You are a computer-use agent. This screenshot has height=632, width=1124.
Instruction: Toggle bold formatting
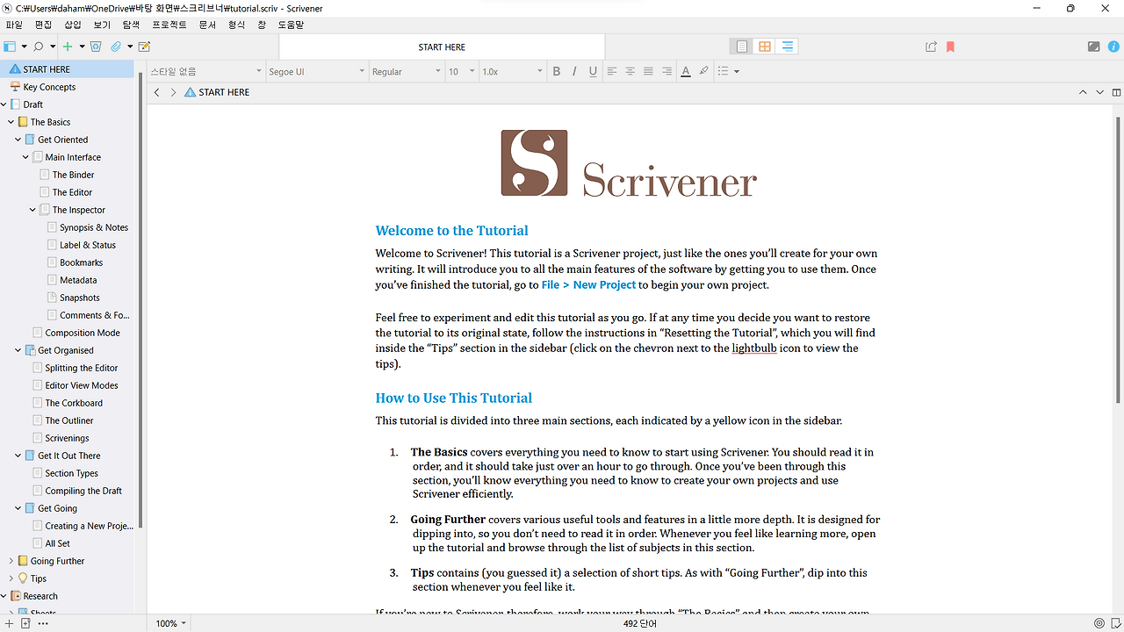pos(556,71)
